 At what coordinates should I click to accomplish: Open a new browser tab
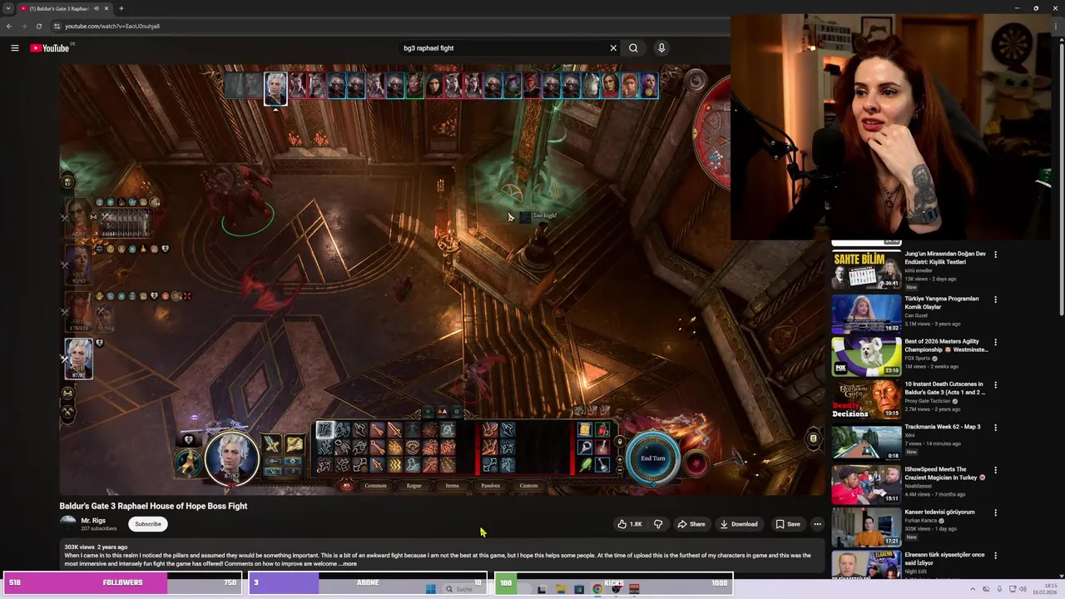pos(121,8)
